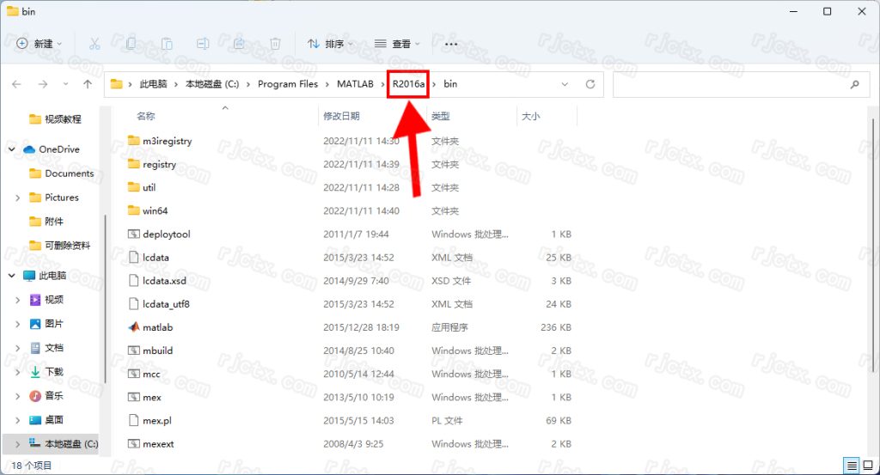Click the Cut scissors icon in toolbar
The height and width of the screenshot is (475, 880).
click(95, 44)
